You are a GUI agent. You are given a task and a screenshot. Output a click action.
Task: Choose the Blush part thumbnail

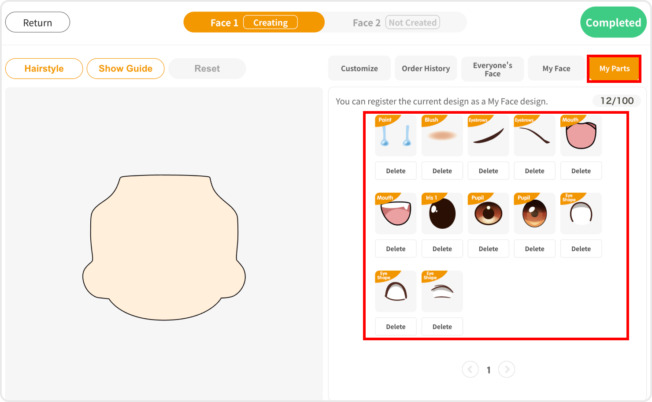(x=442, y=136)
